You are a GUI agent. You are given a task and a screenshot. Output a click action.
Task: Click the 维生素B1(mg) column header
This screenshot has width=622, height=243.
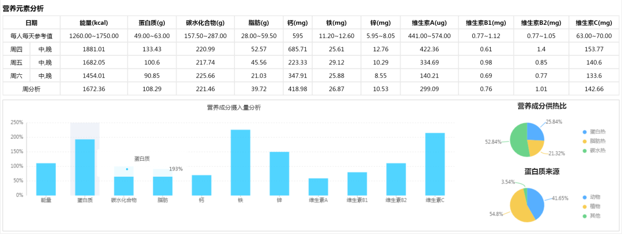pyautogui.click(x=486, y=22)
